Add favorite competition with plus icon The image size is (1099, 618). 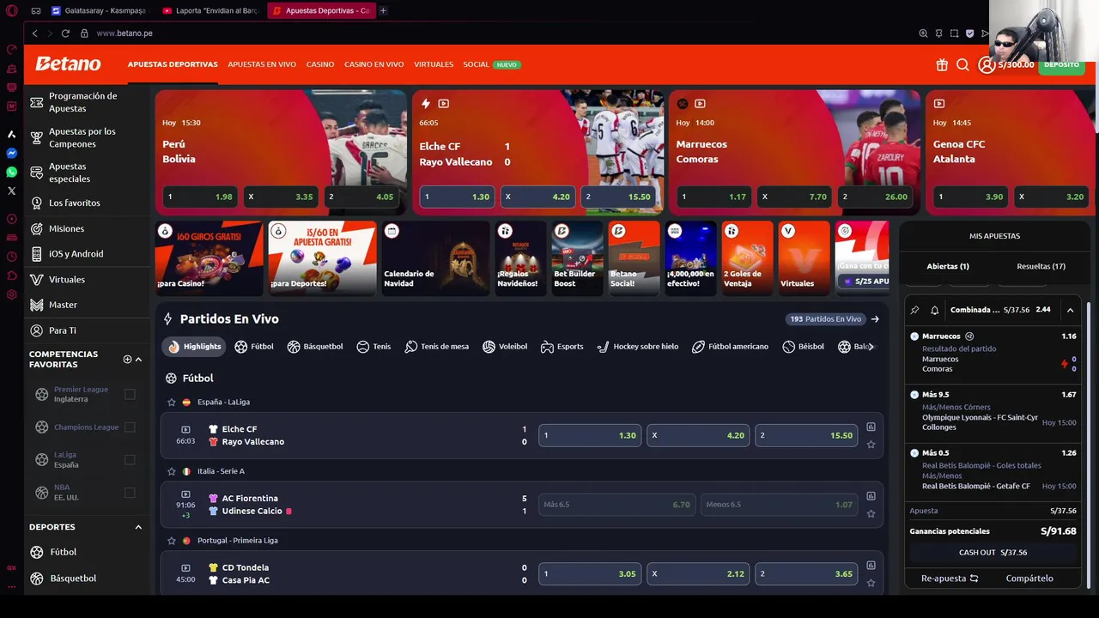[x=127, y=359]
